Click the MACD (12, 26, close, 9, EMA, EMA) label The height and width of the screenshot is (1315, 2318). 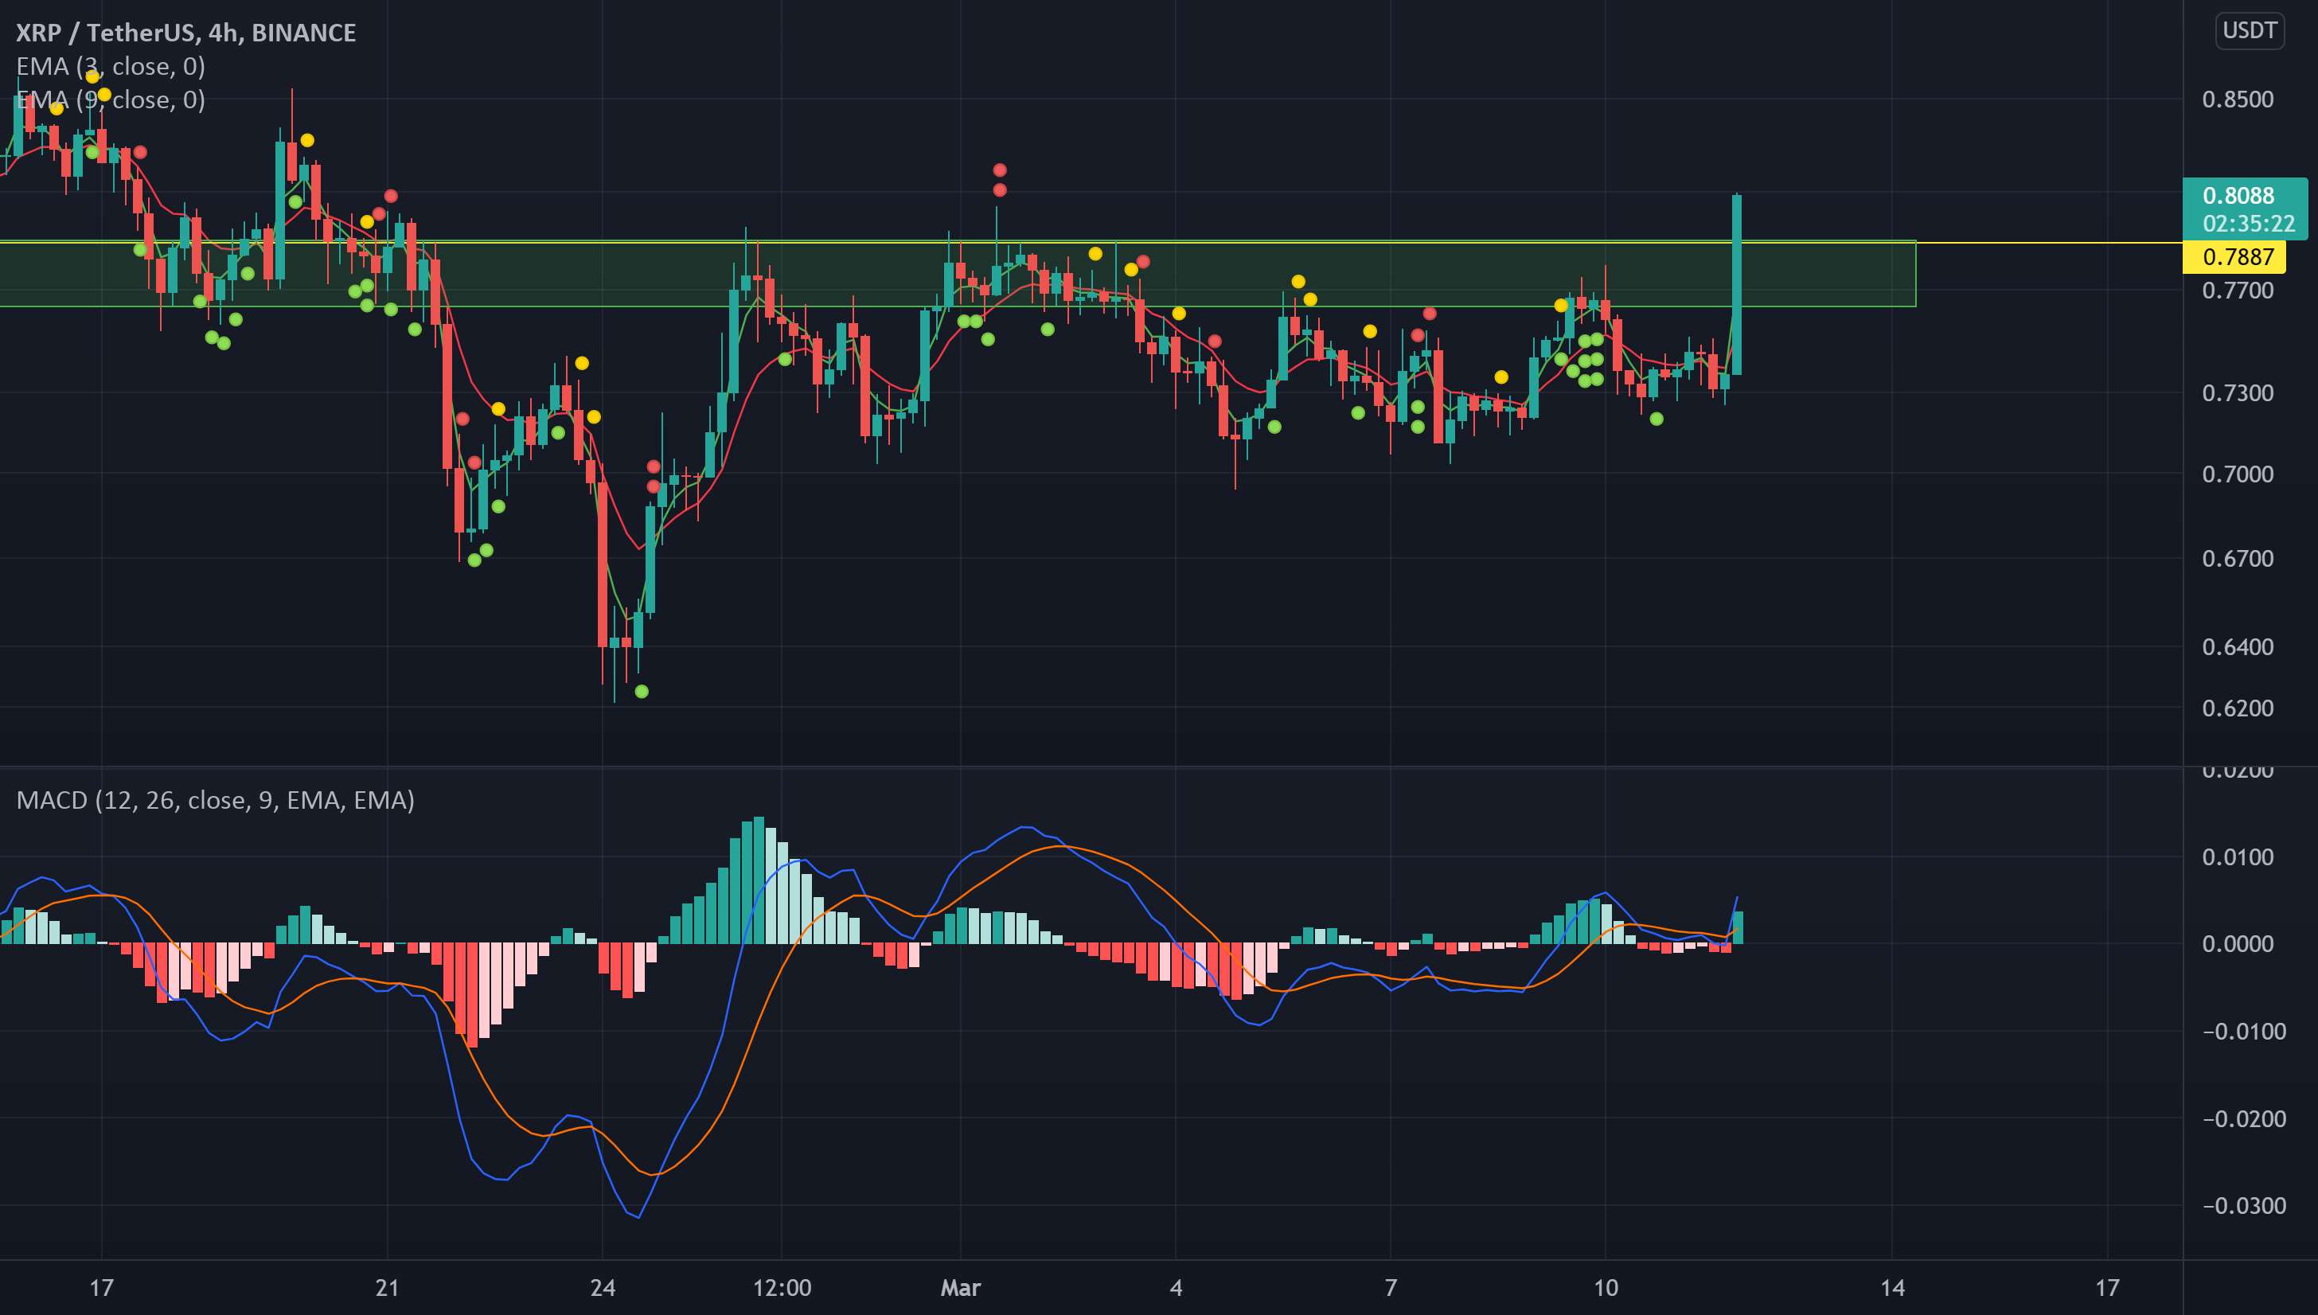[215, 800]
